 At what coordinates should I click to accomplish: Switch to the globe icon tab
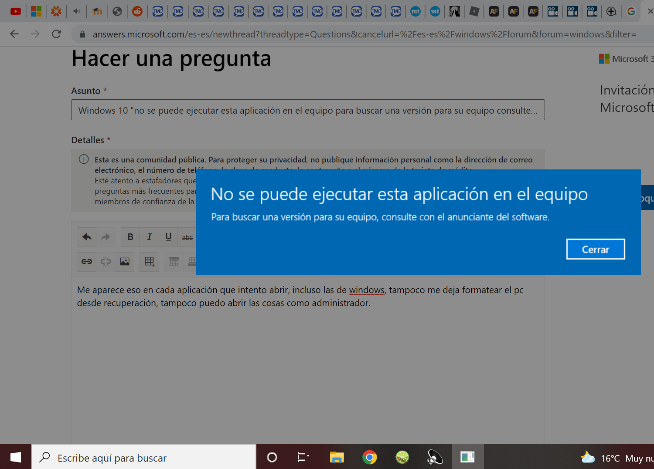(x=117, y=11)
